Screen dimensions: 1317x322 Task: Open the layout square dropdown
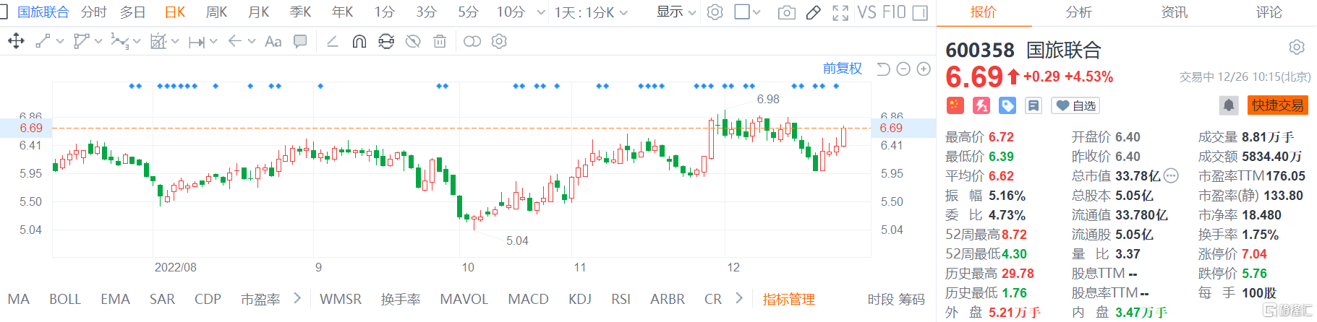click(x=747, y=12)
